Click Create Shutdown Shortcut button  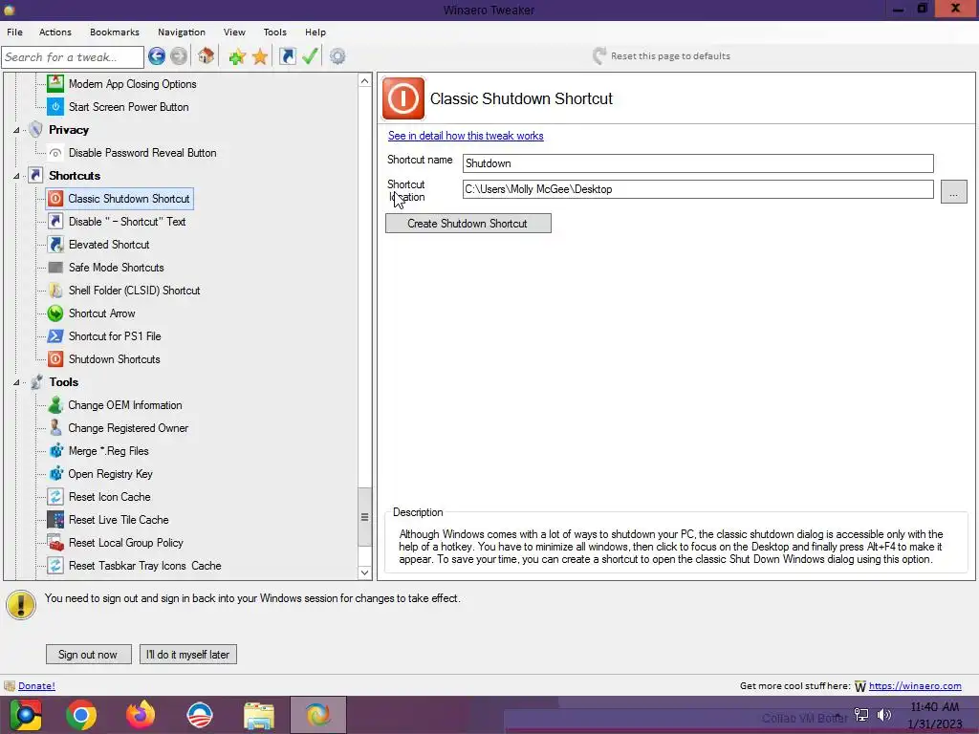[468, 224]
